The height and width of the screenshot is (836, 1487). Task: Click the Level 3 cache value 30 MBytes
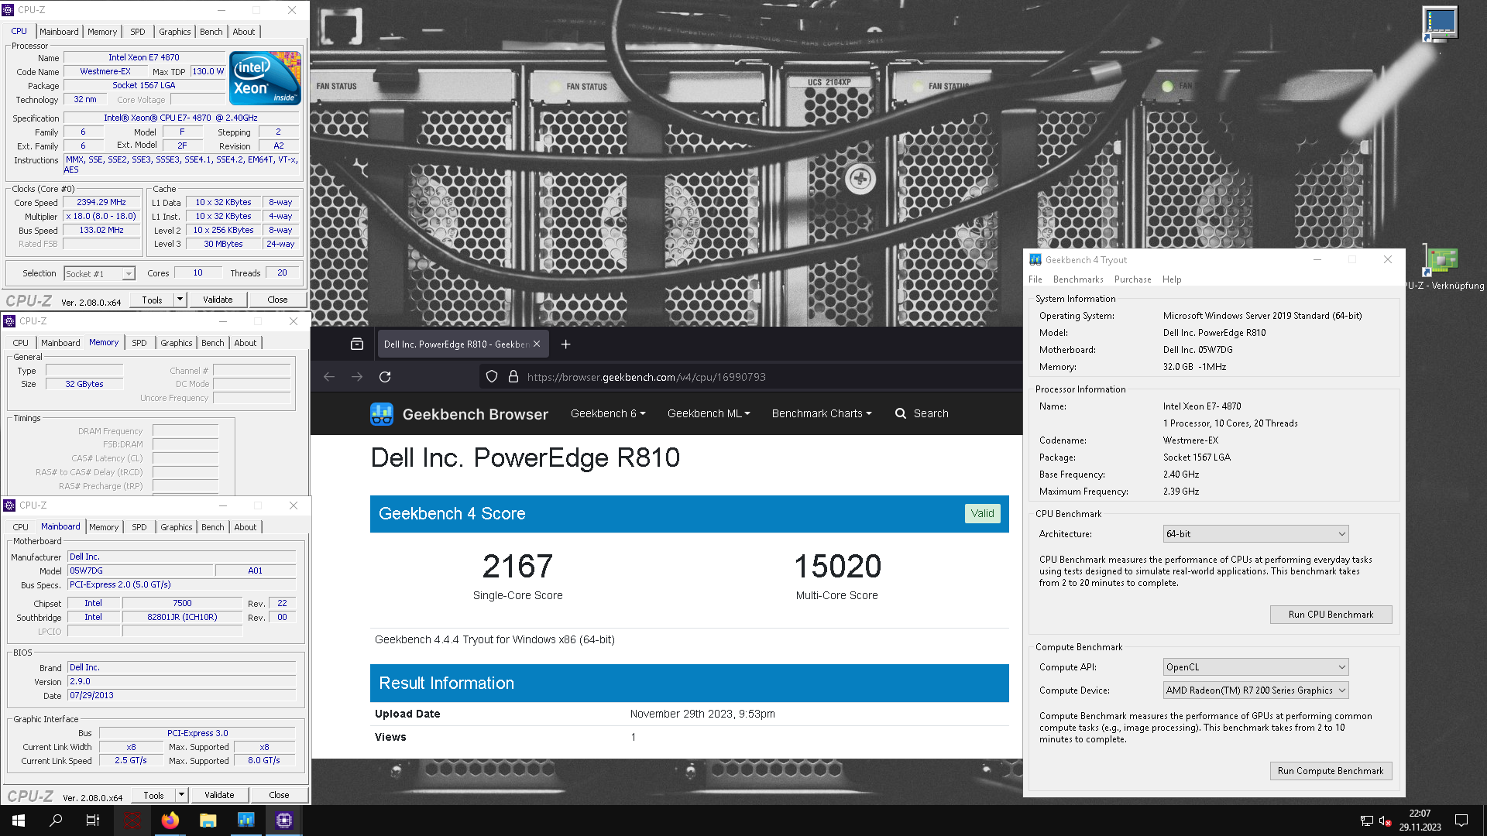(x=223, y=245)
